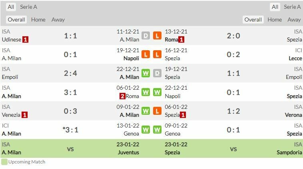Switch to the left-side Home tab
The height and width of the screenshot is (169, 303).
[x=38, y=20]
